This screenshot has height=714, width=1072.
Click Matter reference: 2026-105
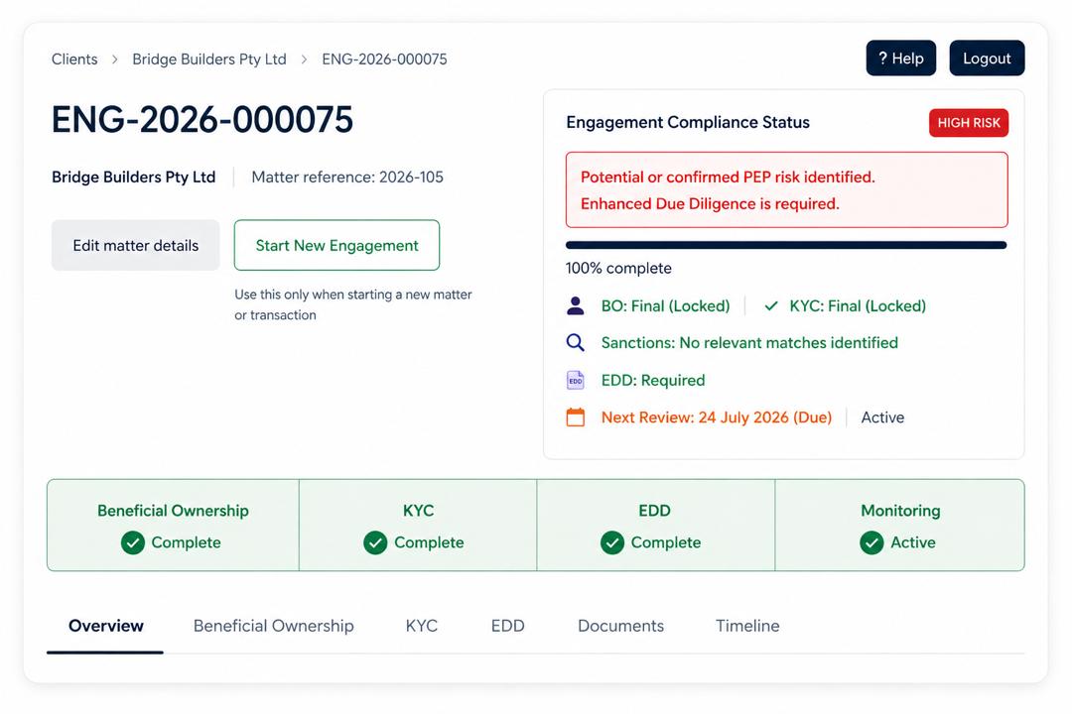point(347,177)
